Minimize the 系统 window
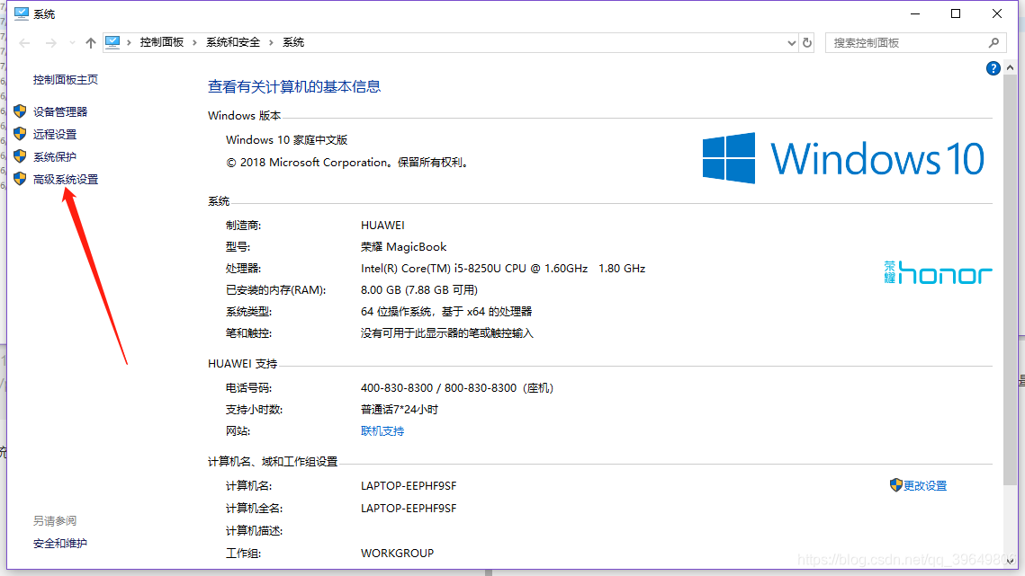The width and height of the screenshot is (1025, 576). [915, 13]
